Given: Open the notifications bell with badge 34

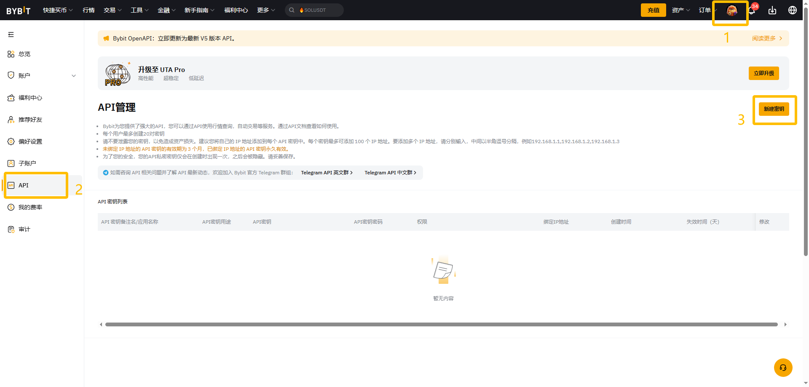Looking at the screenshot, I should click(x=752, y=10).
